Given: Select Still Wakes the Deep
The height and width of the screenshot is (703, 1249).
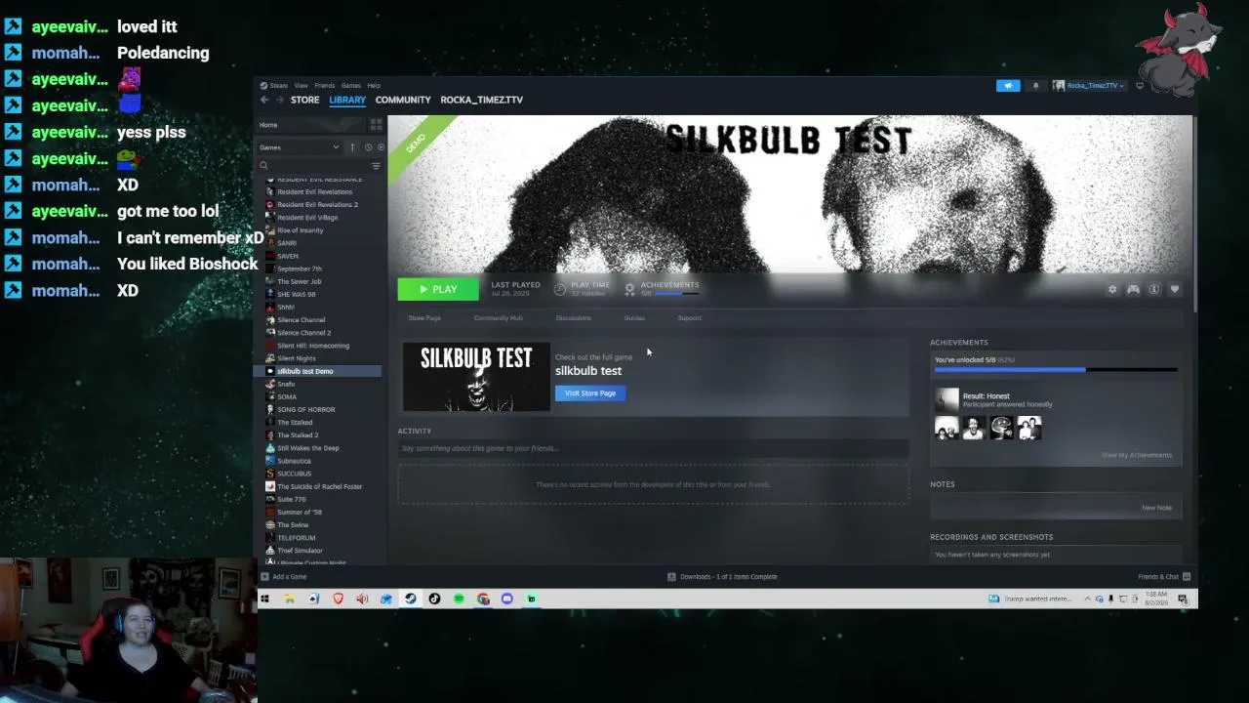Looking at the screenshot, I should (x=308, y=448).
